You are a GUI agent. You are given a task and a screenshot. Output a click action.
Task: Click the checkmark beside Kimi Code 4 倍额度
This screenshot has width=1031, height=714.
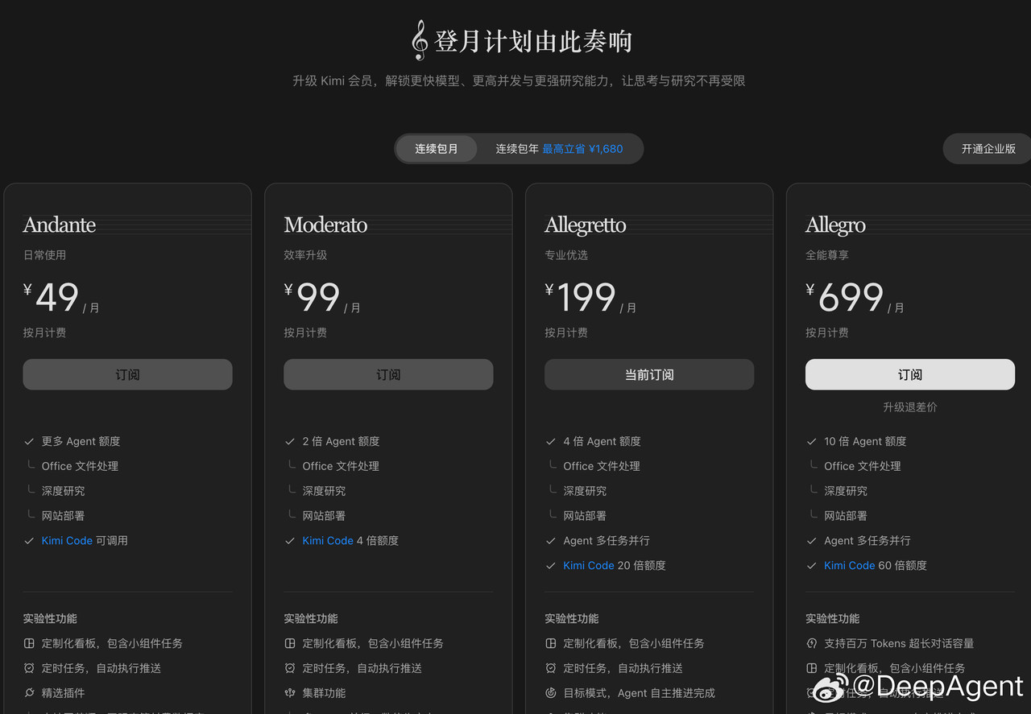[x=290, y=541]
